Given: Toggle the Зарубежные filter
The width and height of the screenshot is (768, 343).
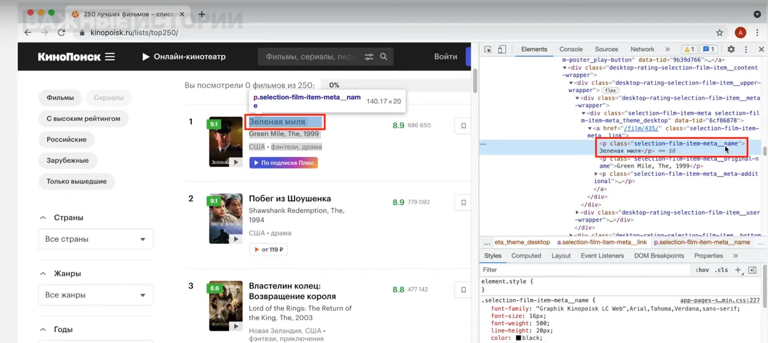Looking at the screenshot, I should coord(68,160).
